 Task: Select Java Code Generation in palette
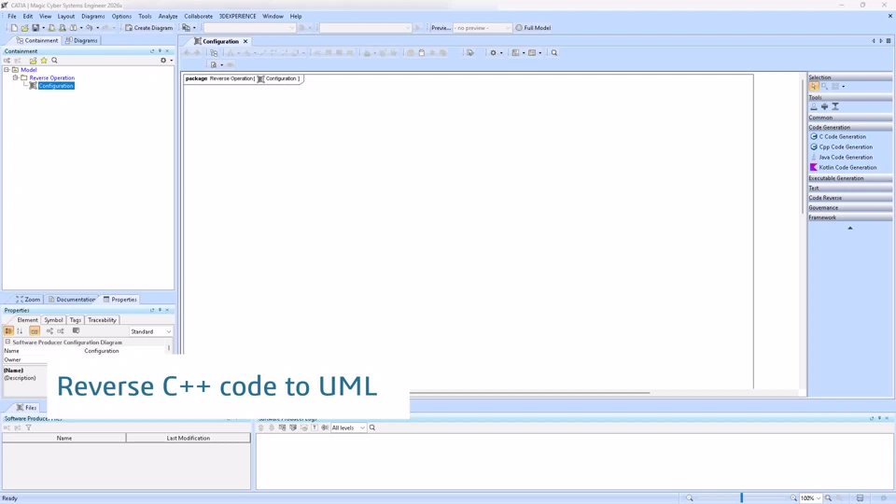(841, 157)
